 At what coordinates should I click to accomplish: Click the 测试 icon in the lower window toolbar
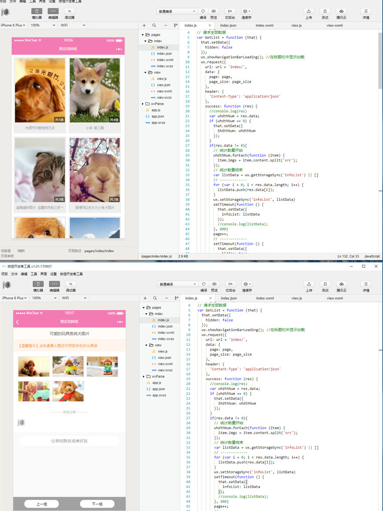pyautogui.click(x=325, y=284)
